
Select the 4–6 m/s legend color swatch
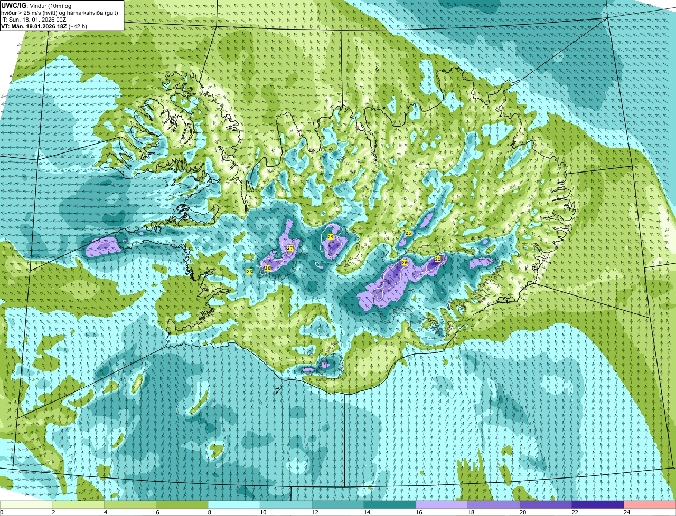click(130, 504)
